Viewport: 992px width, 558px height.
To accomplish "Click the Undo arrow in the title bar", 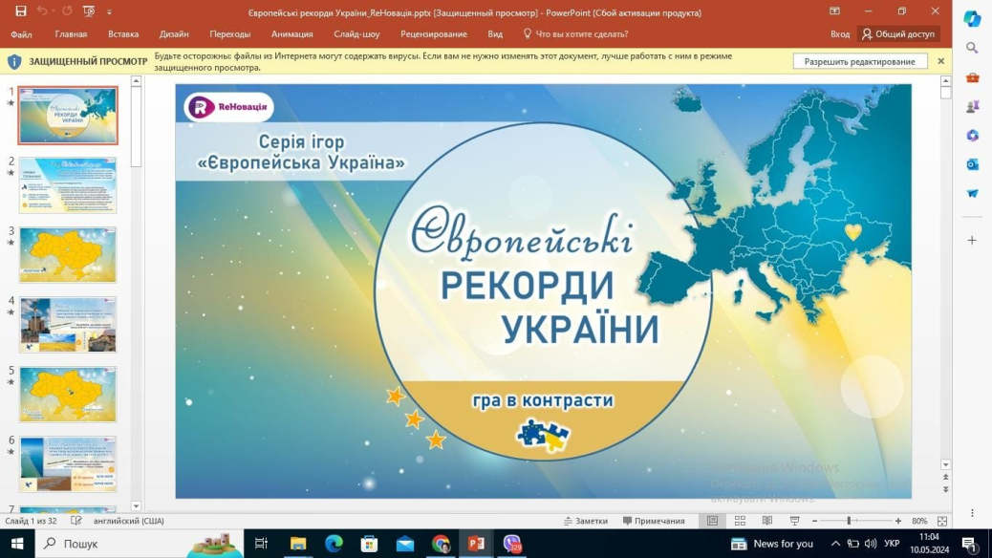I will 42,11.
